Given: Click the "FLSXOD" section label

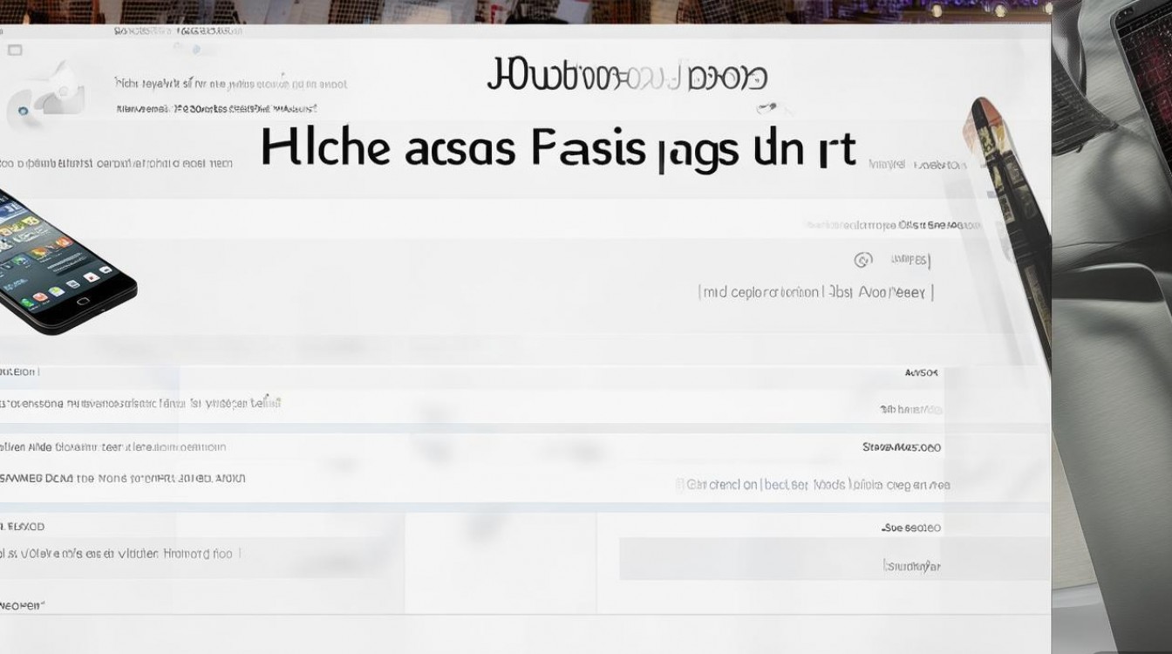Looking at the screenshot, I should point(24,527).
